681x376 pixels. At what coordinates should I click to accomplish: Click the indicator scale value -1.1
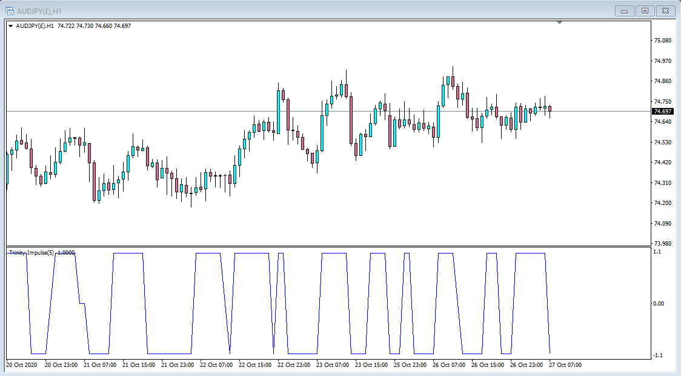(657, 355)
